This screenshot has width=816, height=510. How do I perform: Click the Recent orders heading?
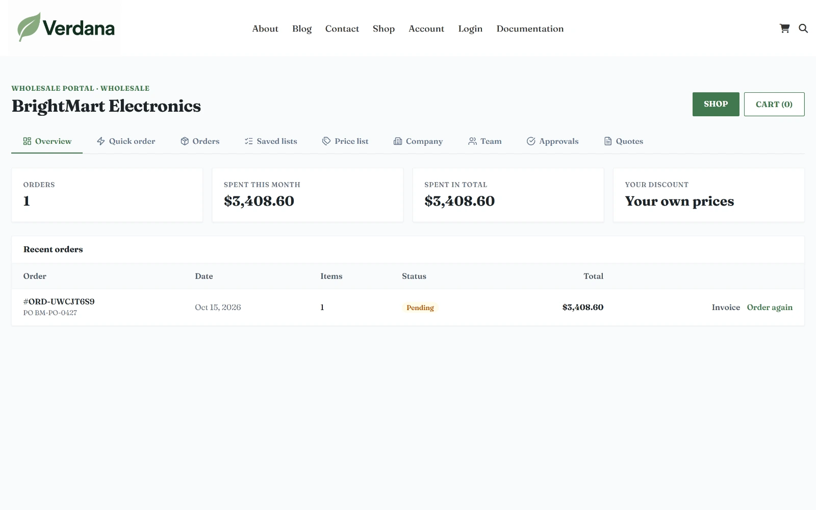pyautogui.click(x=53, y=249)
